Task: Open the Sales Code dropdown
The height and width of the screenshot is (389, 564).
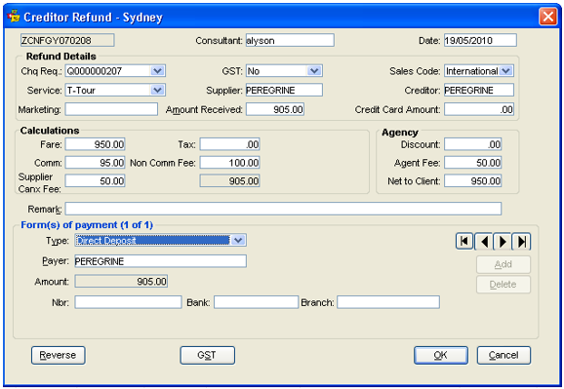Action: (x=506, y=71)
